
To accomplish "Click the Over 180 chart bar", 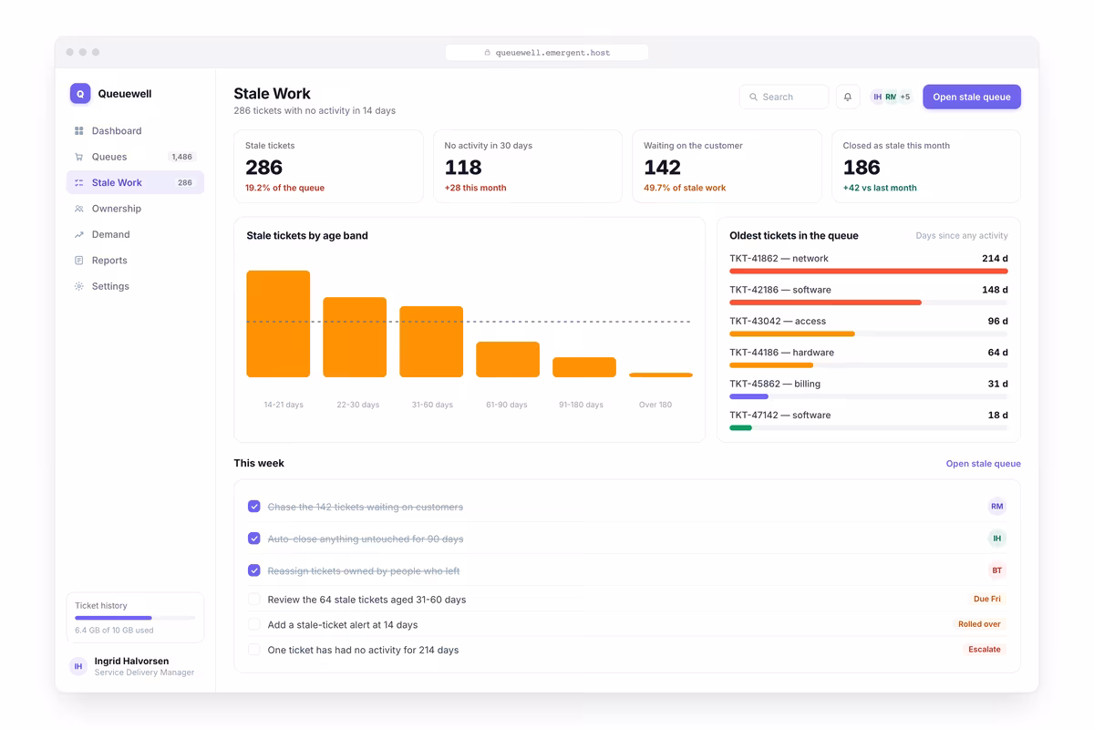I will [661, 375].
